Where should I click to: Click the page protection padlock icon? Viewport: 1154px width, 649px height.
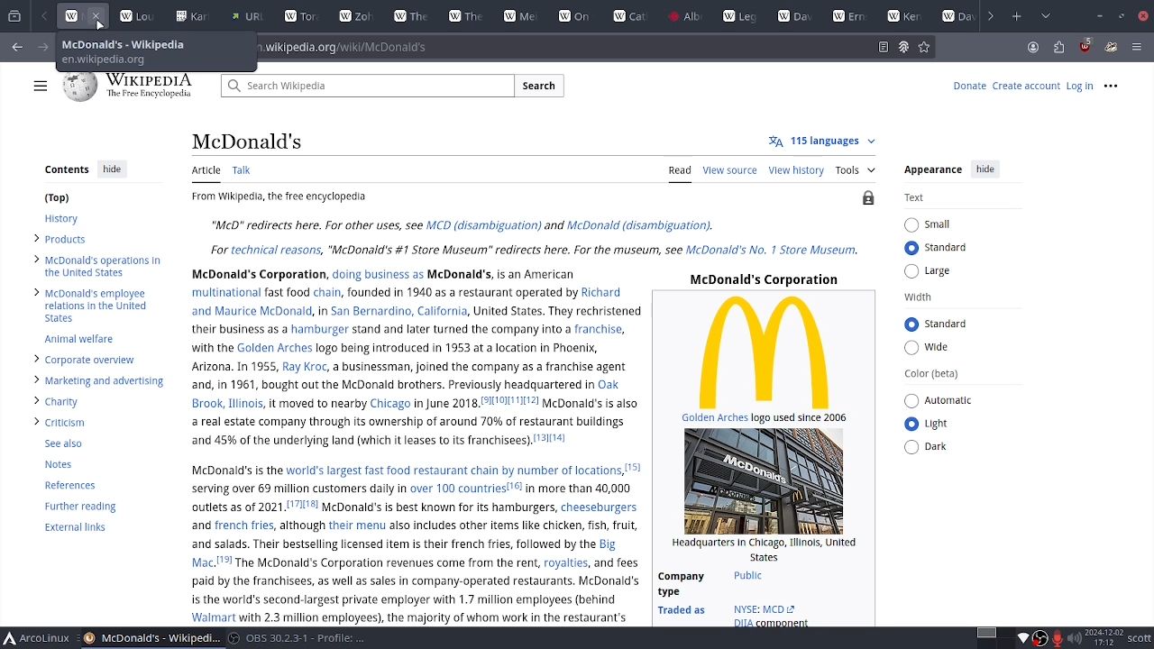(868, 198)
